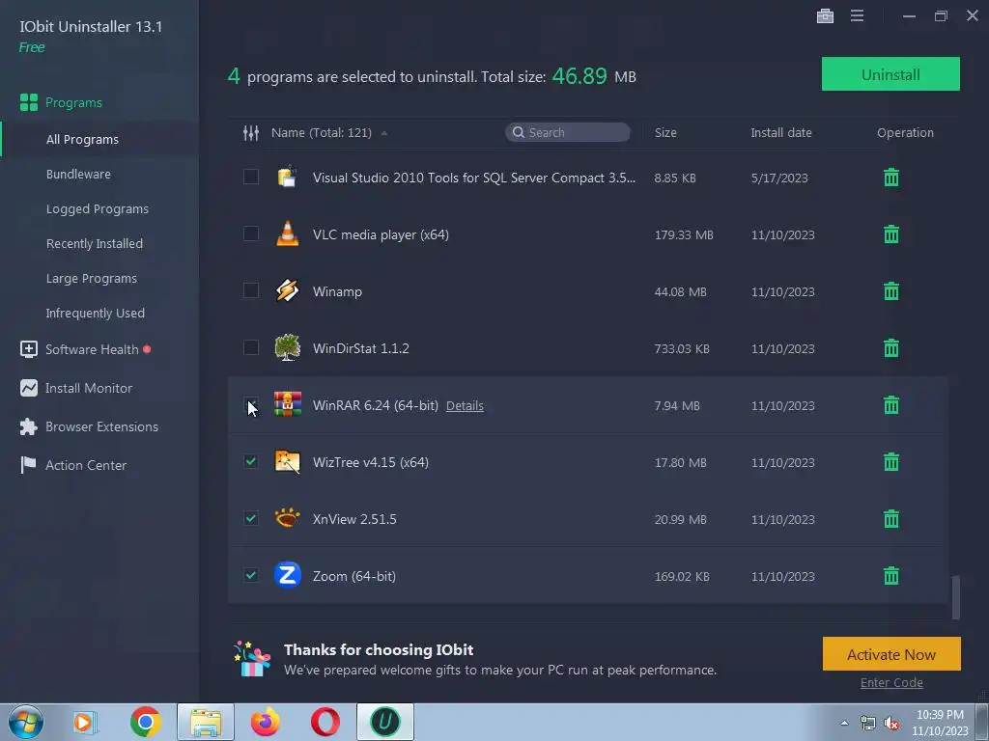Open Windows Start menu orb

click(26, 722)
